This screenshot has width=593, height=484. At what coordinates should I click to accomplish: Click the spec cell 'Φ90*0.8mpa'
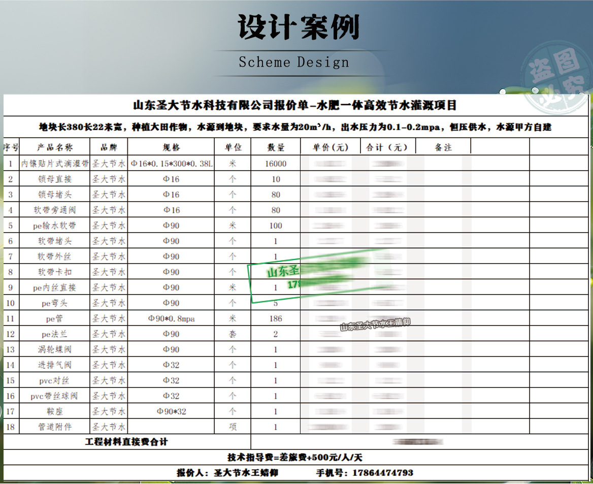click(x=171, y=318)
